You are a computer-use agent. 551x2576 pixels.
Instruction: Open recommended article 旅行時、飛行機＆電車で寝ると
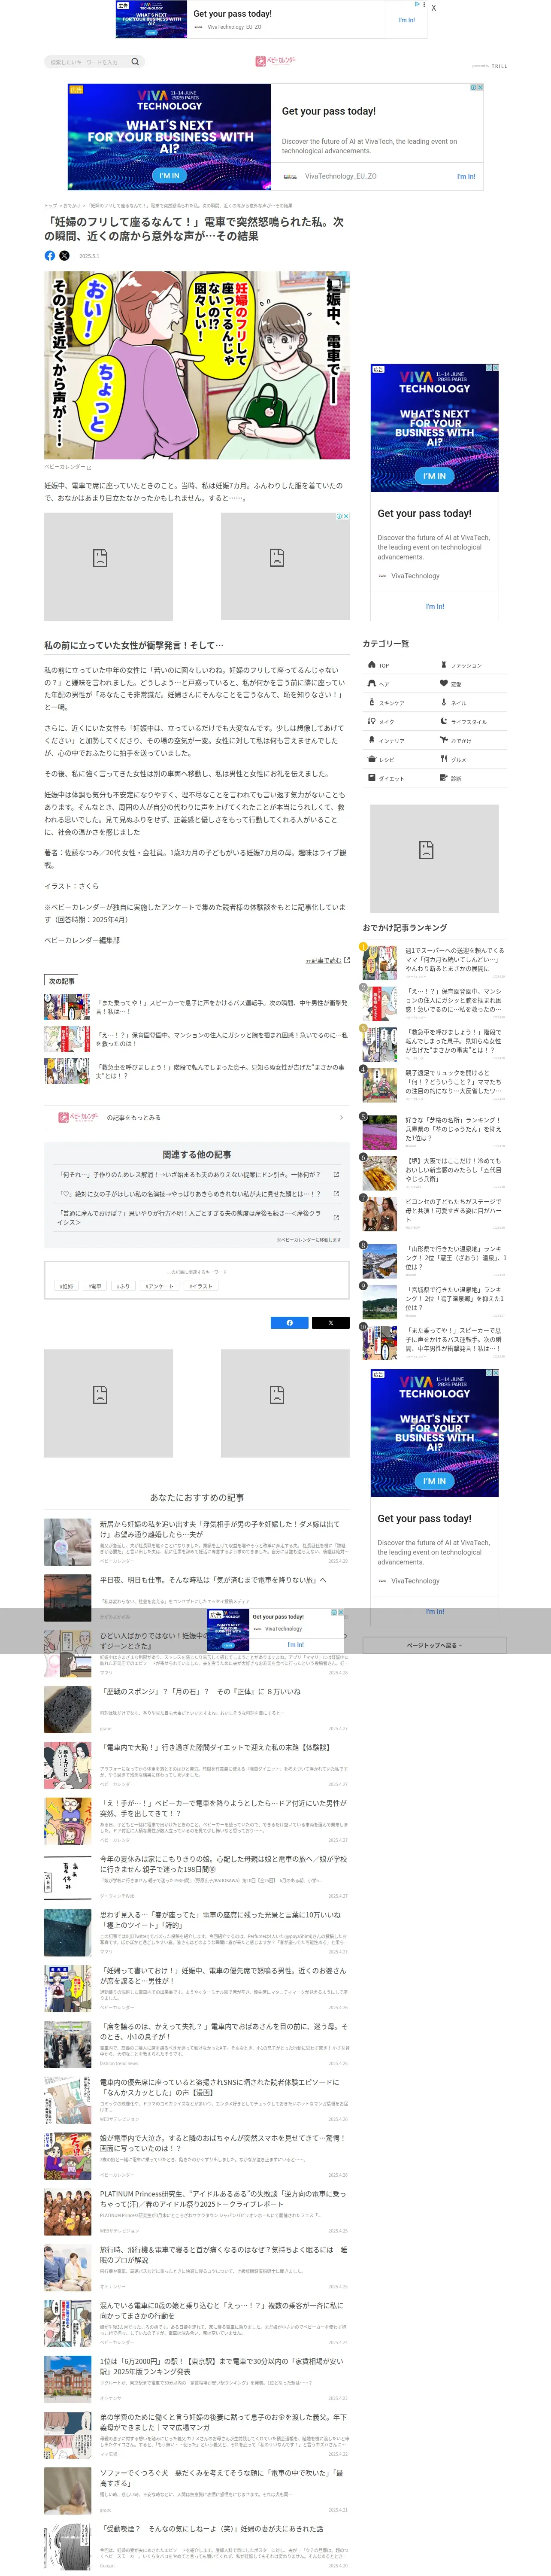click(x=197, y=2269)
